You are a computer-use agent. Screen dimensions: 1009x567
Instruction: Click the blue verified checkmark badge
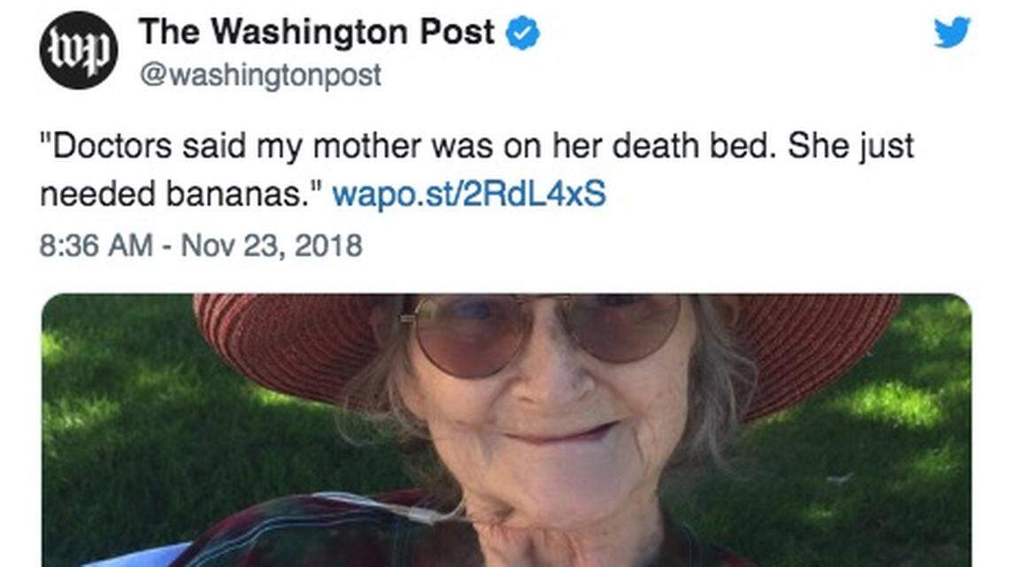[x=522, y=34]
